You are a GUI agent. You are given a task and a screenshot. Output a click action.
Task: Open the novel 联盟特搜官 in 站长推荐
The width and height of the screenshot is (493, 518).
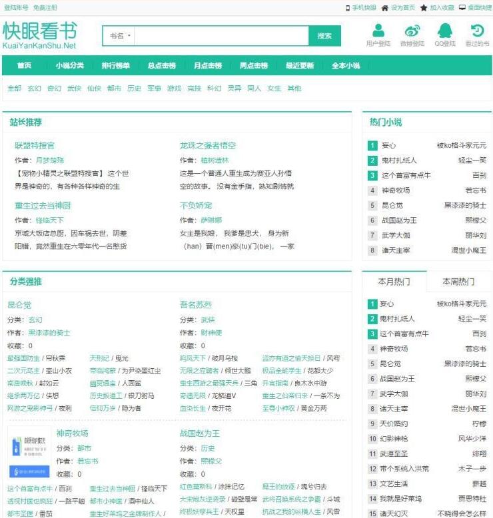click(x=35, y=145)
